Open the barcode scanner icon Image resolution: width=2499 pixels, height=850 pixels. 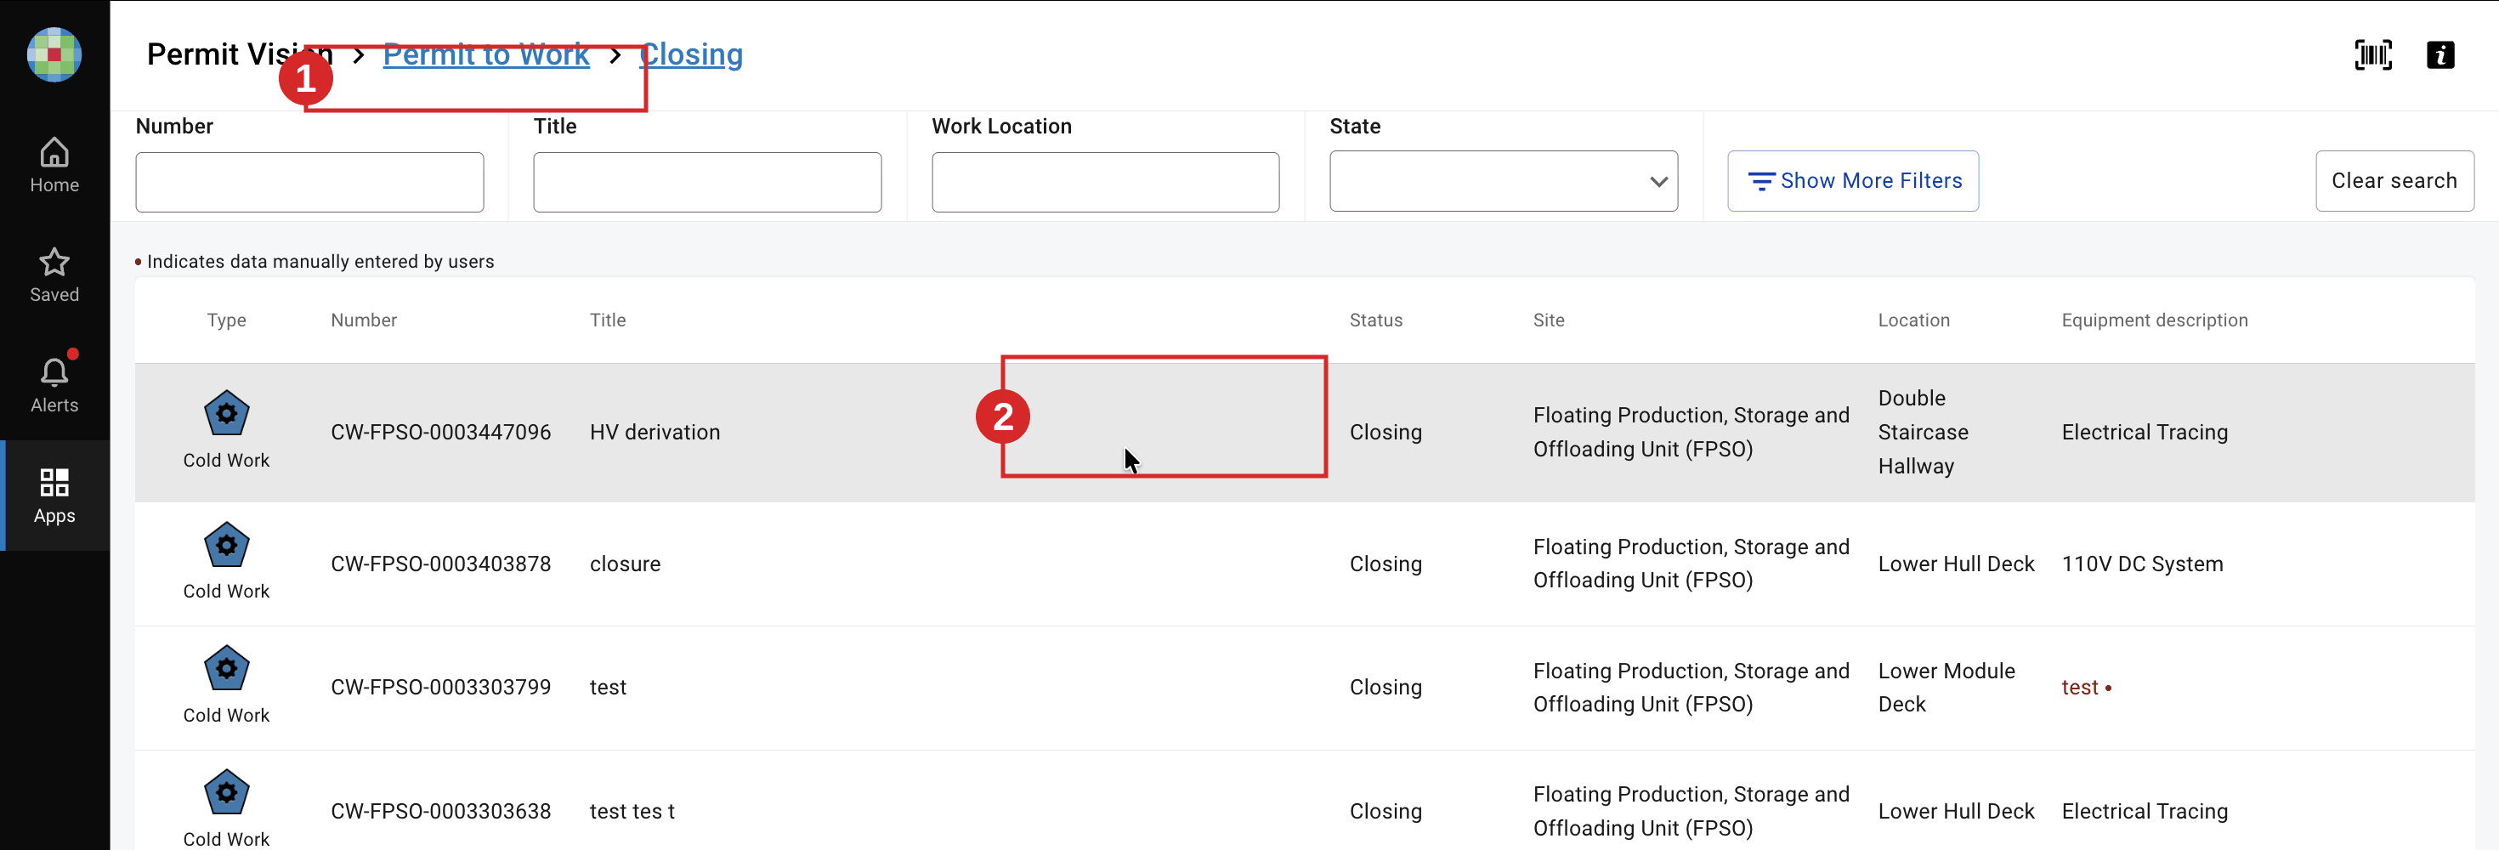[x=2373, y=55]
